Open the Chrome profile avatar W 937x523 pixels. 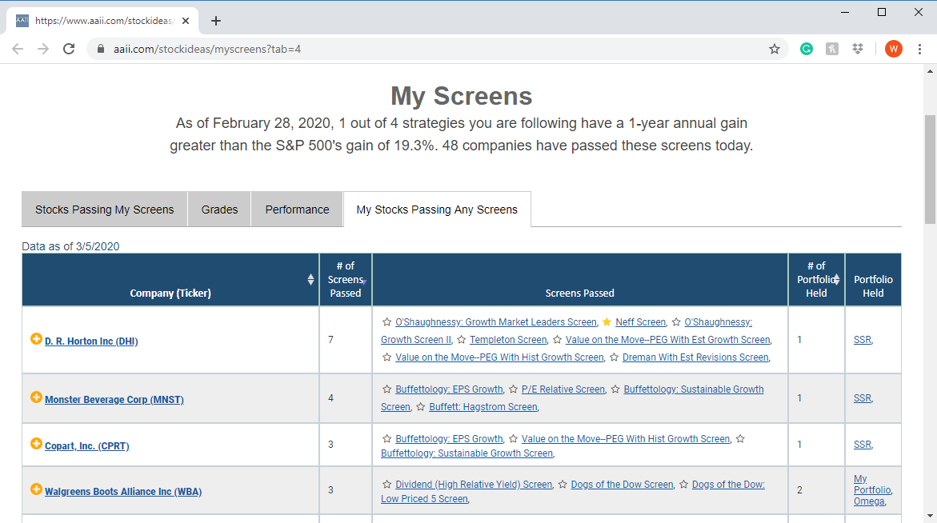893,49
